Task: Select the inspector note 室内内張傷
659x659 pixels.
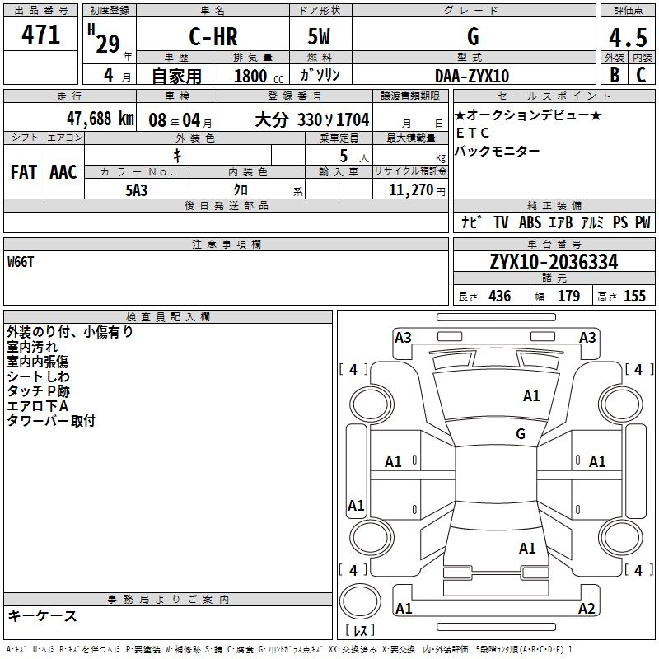Action: (x=37, y=362)
